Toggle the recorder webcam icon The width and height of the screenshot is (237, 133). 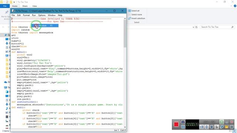coord(211,127)
